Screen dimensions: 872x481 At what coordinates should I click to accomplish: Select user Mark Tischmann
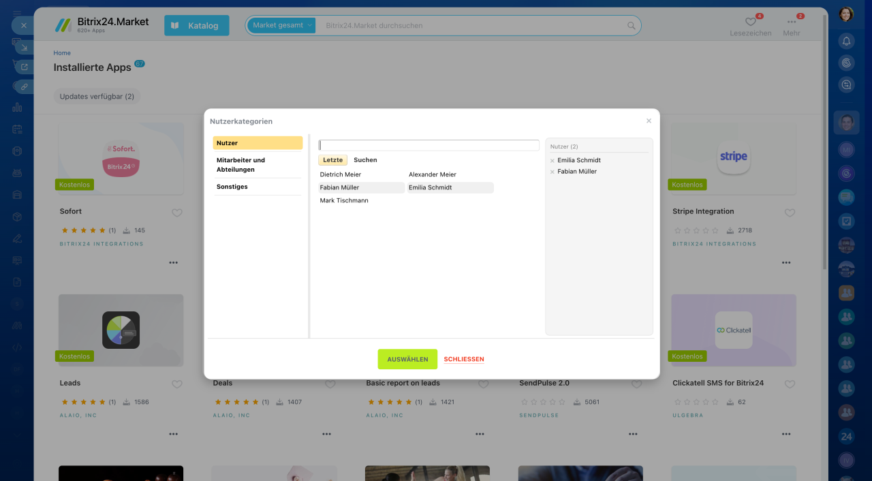pos(361,200)
